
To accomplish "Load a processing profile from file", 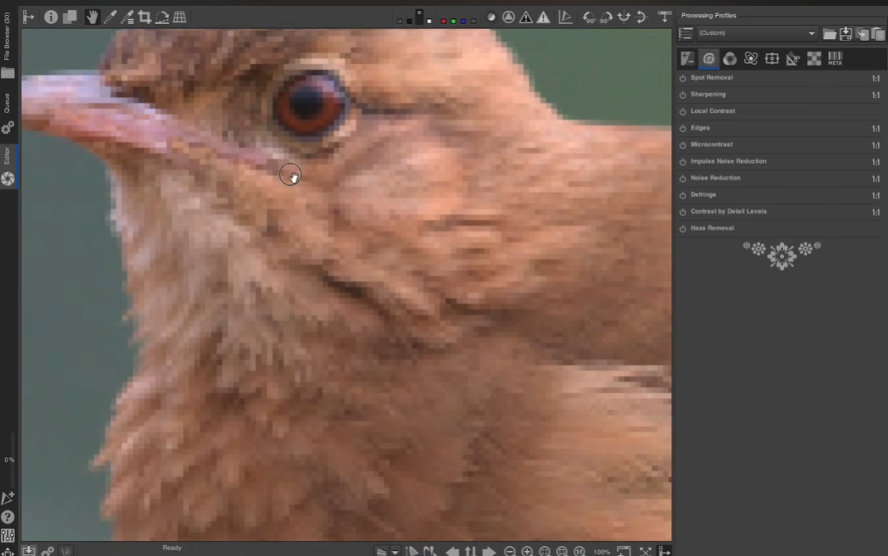I will [829, 34].
